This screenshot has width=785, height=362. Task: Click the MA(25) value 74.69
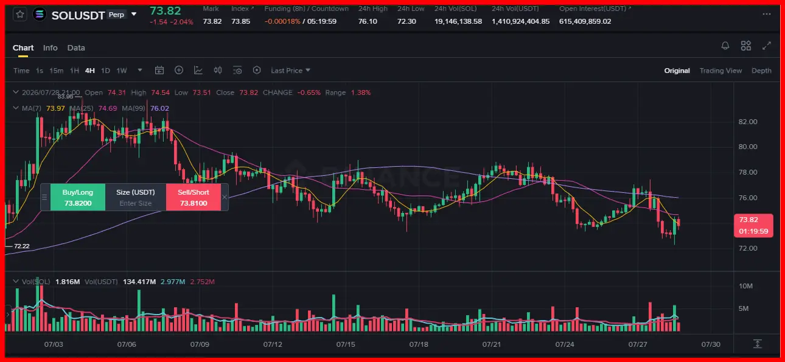[x=108, y=108]
